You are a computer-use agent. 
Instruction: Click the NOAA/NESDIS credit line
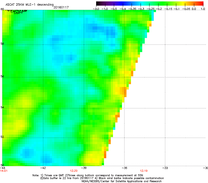(121, 181)
